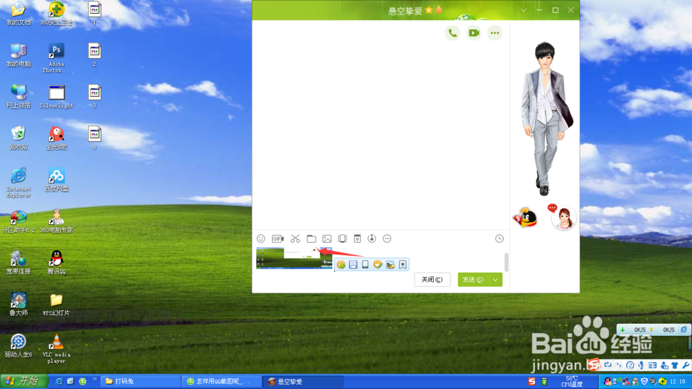692x389 pixels.
Task: Click the girl avatar with chat bubble
Action: point(563,217)
